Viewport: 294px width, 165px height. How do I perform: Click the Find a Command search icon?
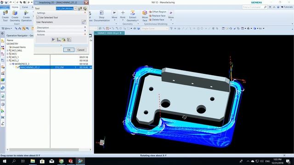tap(265, 7)
